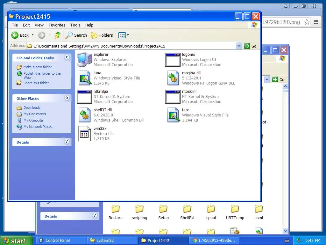
Task: Switch to system32 taskbar button
Action: (112, 241)
